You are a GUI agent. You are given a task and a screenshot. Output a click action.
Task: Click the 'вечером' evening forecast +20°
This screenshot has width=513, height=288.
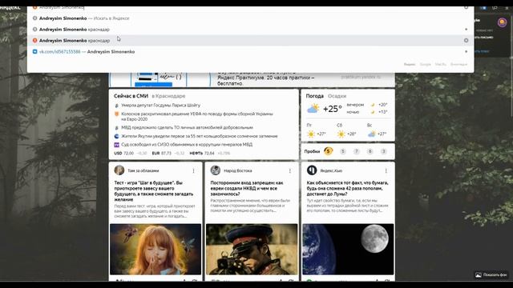click(x=367, y=105)
